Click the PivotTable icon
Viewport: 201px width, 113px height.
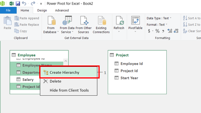[x=135, y=20]
